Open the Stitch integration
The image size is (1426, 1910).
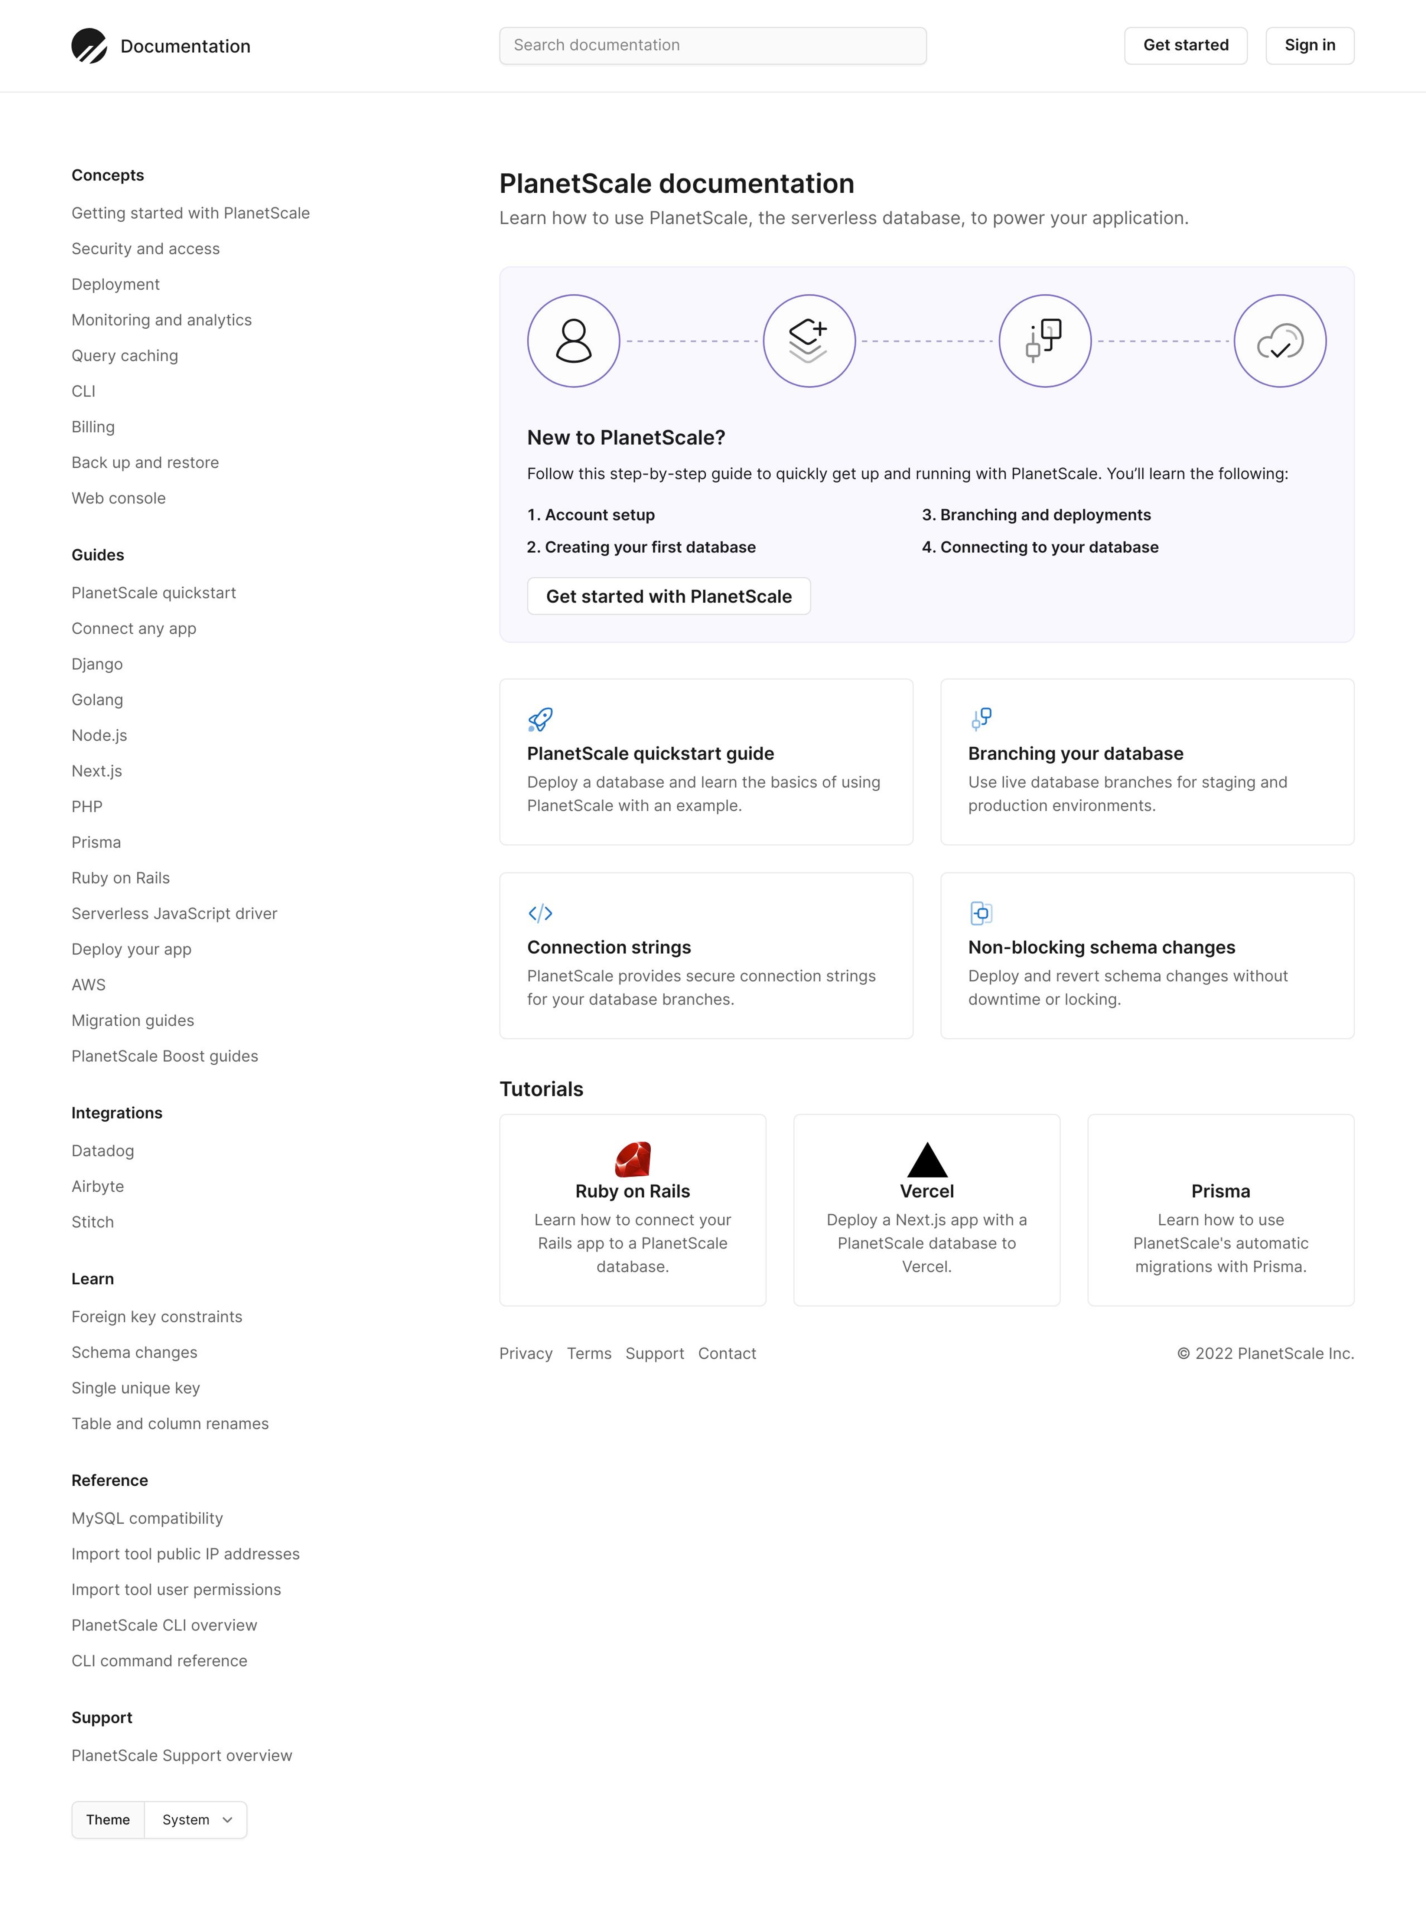click(92, 1222)
